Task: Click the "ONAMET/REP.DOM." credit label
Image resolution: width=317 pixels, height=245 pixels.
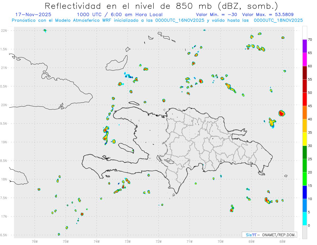Action: tap(278, 235)
